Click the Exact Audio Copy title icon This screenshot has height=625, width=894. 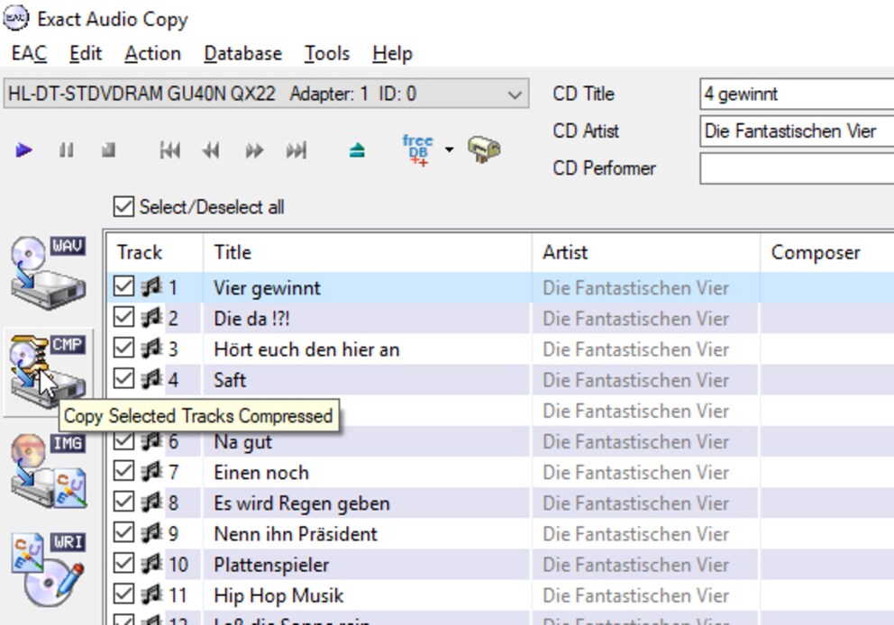(x=15, y=18)
